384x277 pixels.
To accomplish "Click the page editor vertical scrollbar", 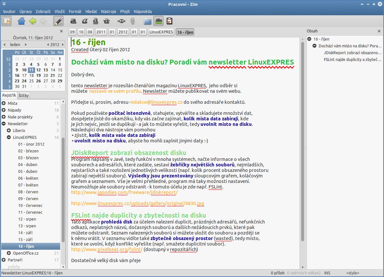I will point(302,141).
